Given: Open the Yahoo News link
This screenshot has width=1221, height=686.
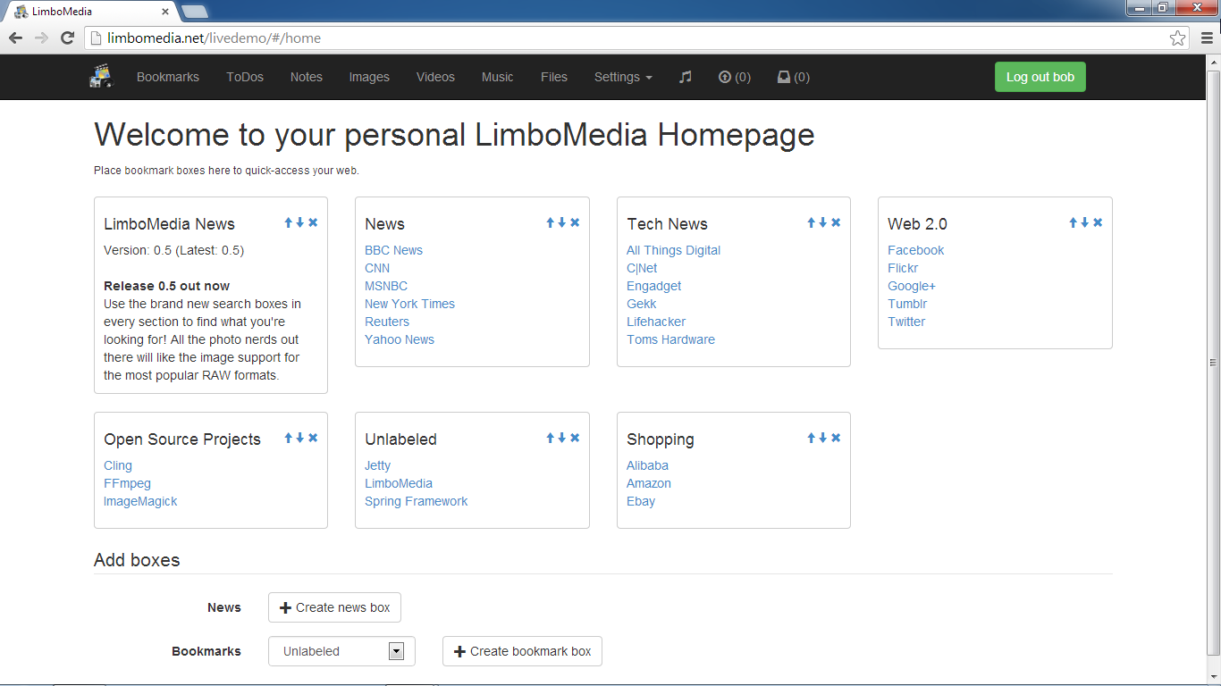Looking at the screenshot, I should click(x=400, y=339).
